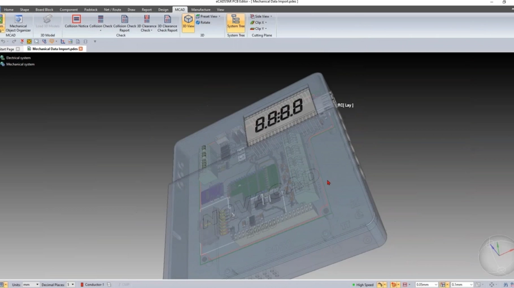Run the Collision Check tool

[101, 22]
